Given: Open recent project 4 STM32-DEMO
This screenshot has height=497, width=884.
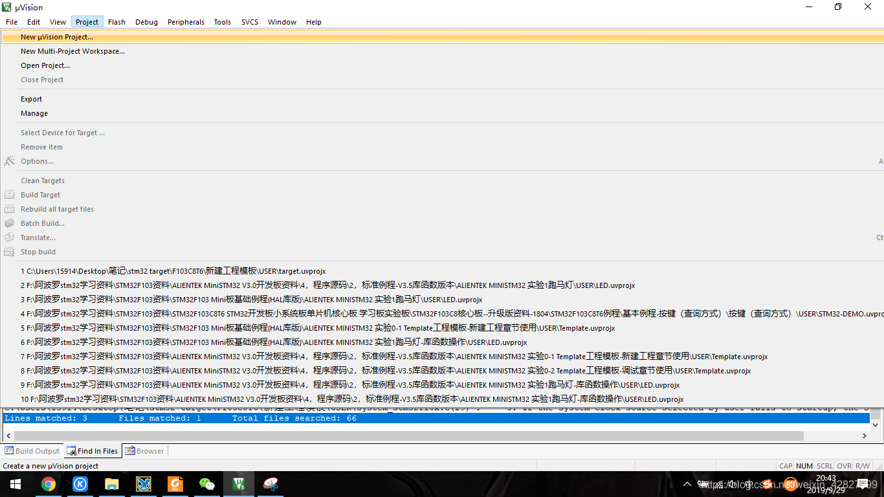Looking at the screenshot, I should [442, 314].
